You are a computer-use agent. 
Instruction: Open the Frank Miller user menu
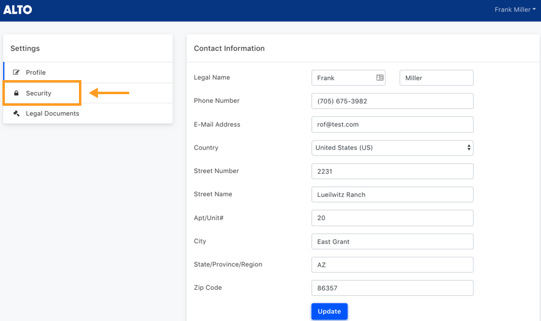[515, 10]
